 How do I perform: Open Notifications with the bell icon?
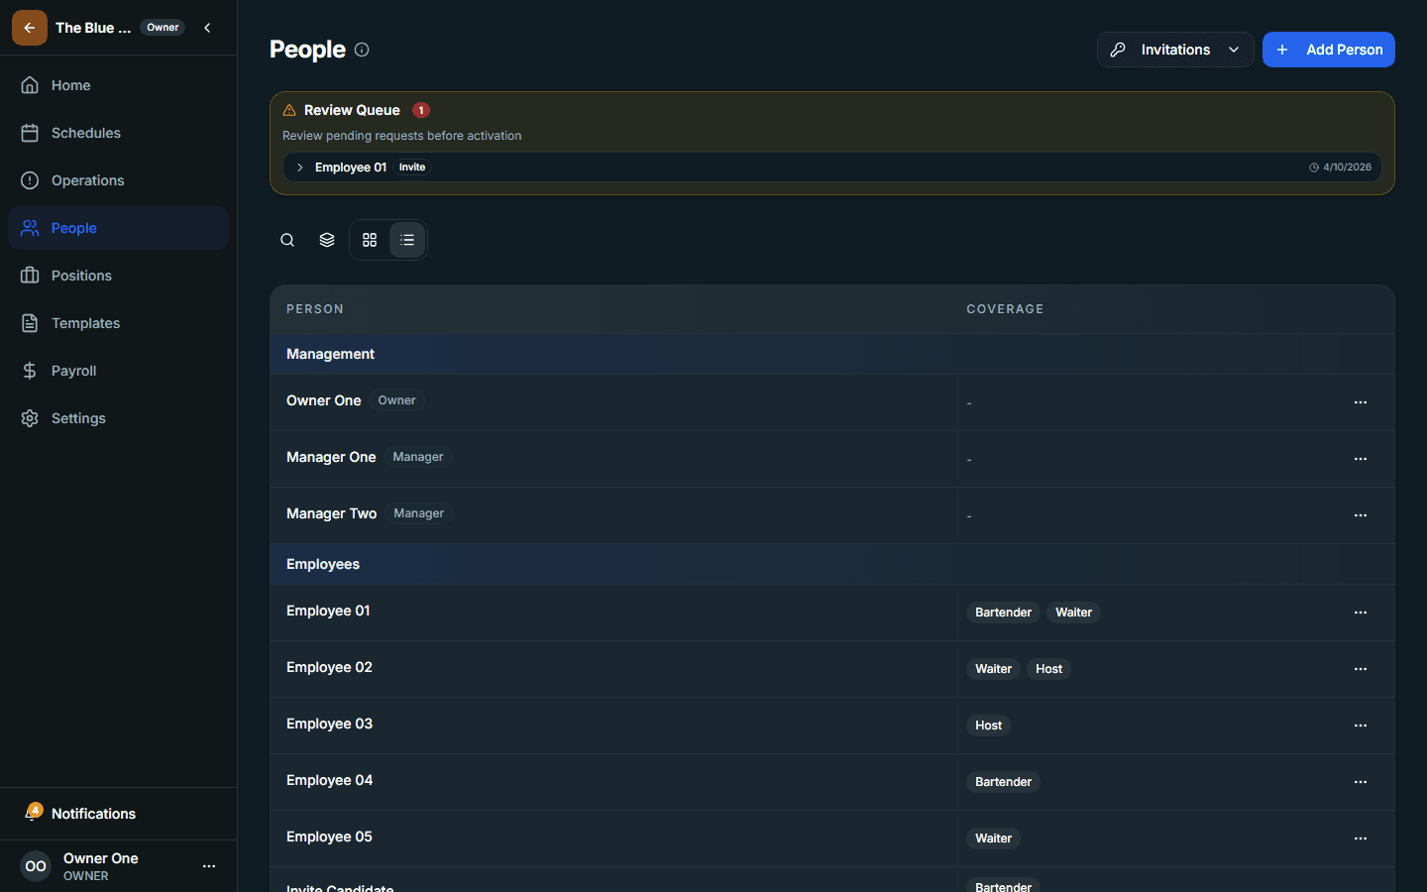tap(118, 814)
